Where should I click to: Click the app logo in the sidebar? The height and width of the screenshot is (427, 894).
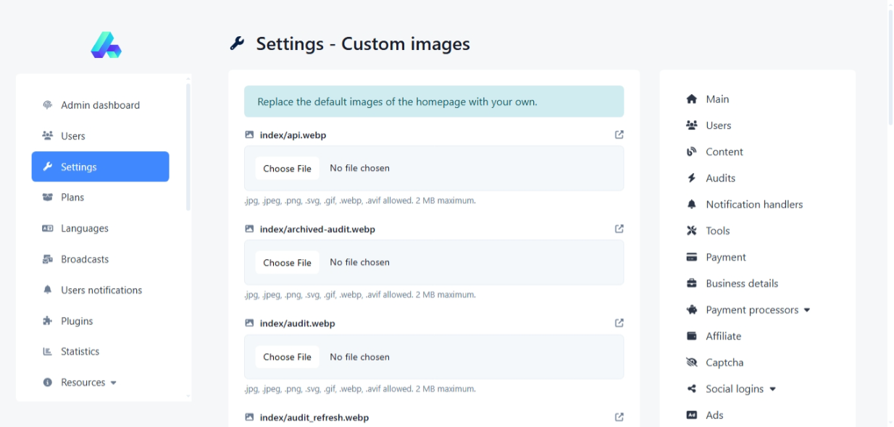[106, 45]
